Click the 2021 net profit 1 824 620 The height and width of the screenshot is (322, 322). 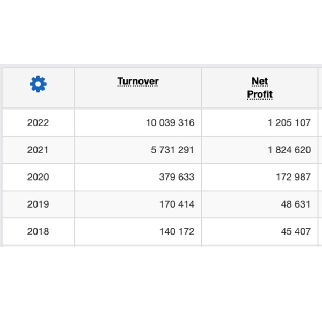pos(289,150)
